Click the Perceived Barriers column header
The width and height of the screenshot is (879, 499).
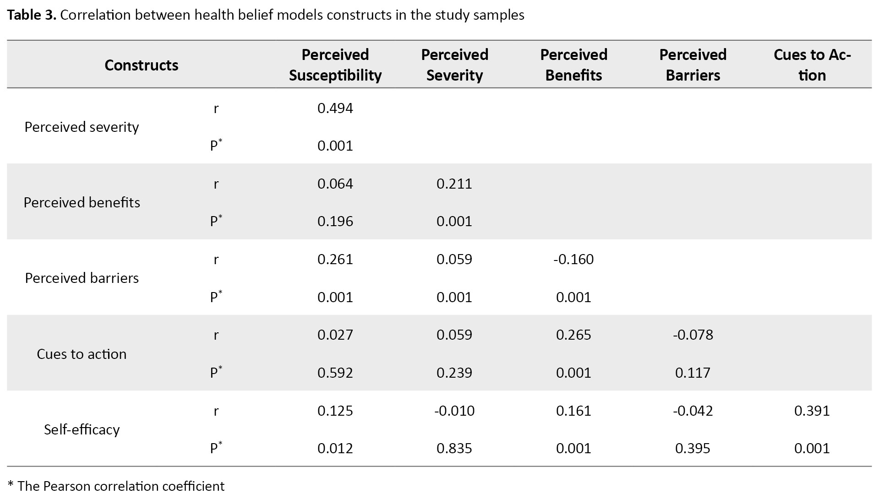[693, 65]
